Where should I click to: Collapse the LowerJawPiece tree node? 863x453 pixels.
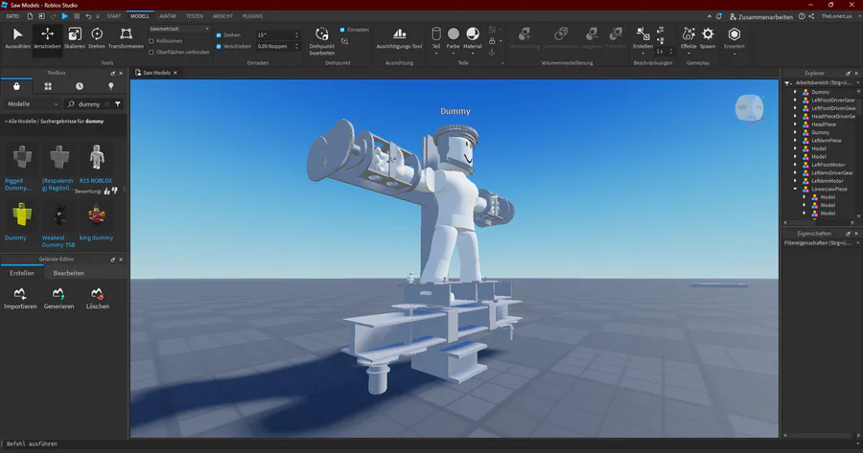pos(795,189)
